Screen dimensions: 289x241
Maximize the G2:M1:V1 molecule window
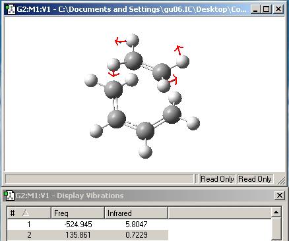pos(267,9)
